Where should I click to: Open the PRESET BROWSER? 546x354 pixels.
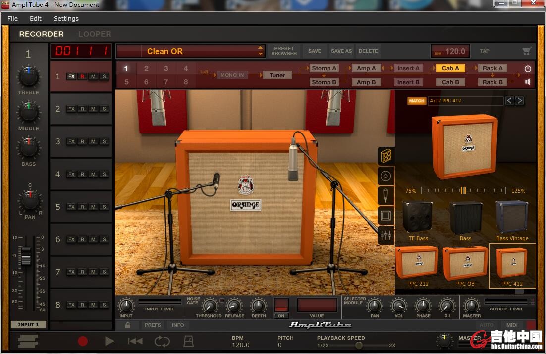pyautogui.click(x=284, y=51)
